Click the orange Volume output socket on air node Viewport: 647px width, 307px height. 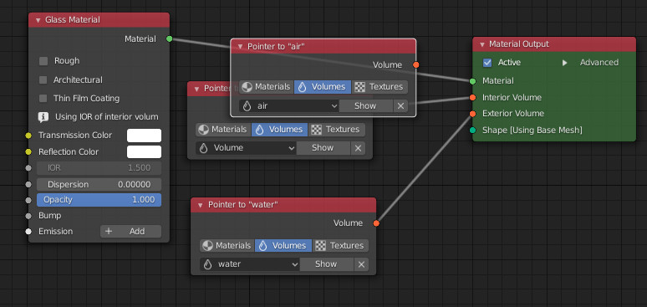click(x=416, y=65)
